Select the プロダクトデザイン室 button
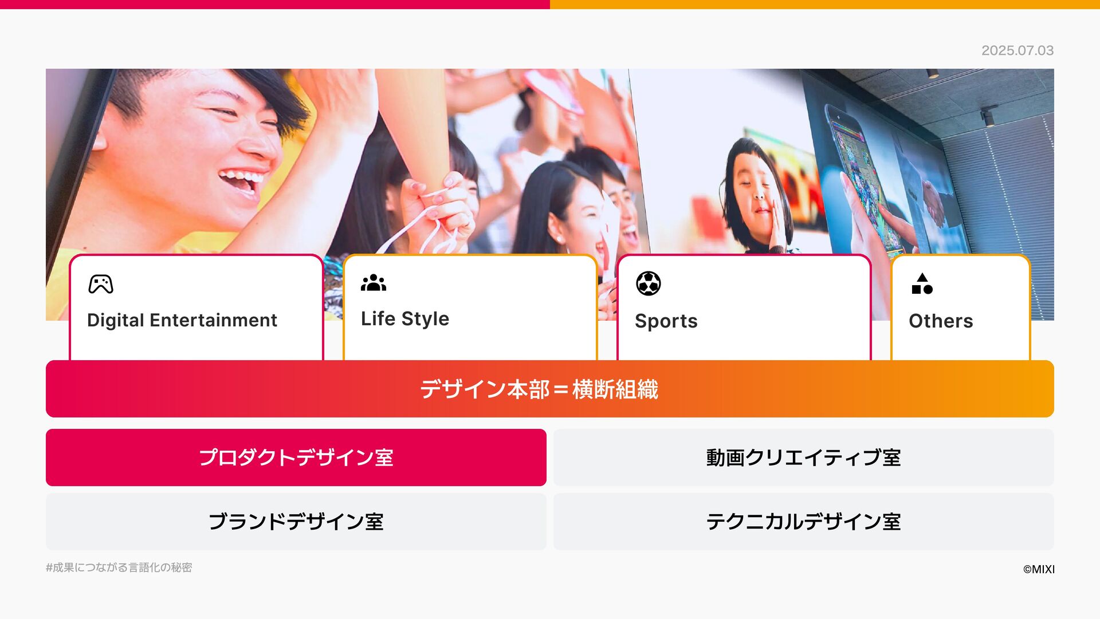Screen dimensions: 1100x619 (x=296, y=458)
